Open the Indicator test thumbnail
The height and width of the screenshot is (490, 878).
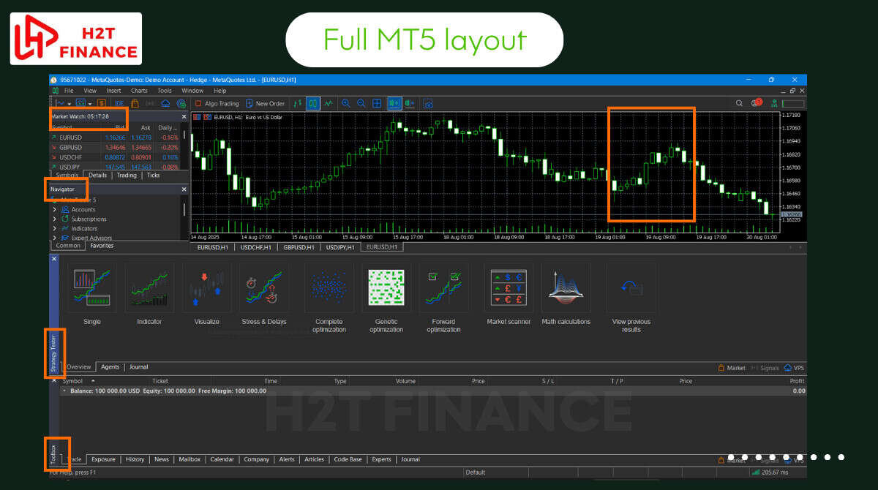point(149,287)
